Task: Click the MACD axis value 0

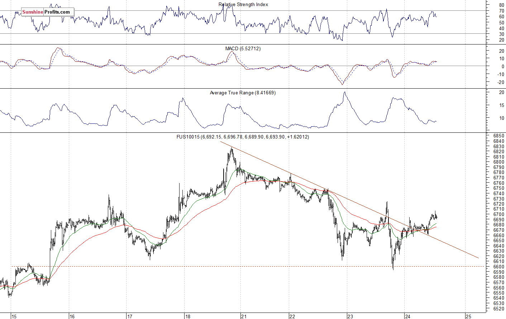Action: 503,67
